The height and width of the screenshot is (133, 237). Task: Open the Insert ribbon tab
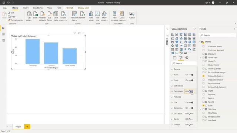[x=26, y=8]
